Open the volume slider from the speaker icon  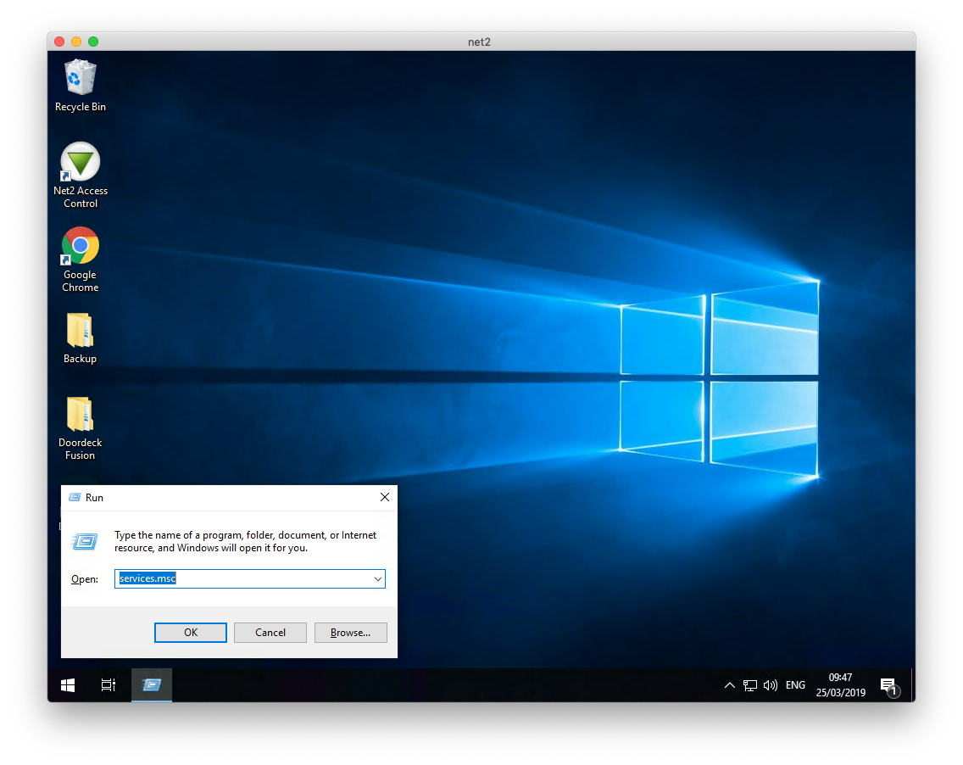771,684
